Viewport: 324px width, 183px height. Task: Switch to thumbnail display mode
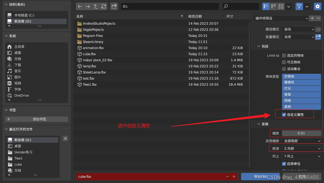pos(281,7)
